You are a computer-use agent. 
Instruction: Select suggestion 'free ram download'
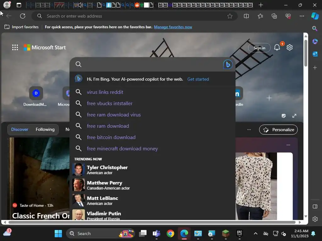pos(153,126)
